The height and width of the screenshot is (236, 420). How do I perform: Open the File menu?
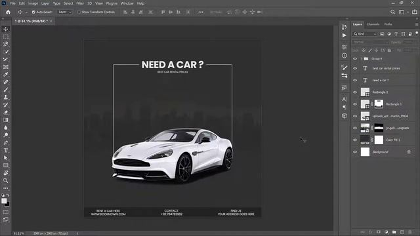13,3
